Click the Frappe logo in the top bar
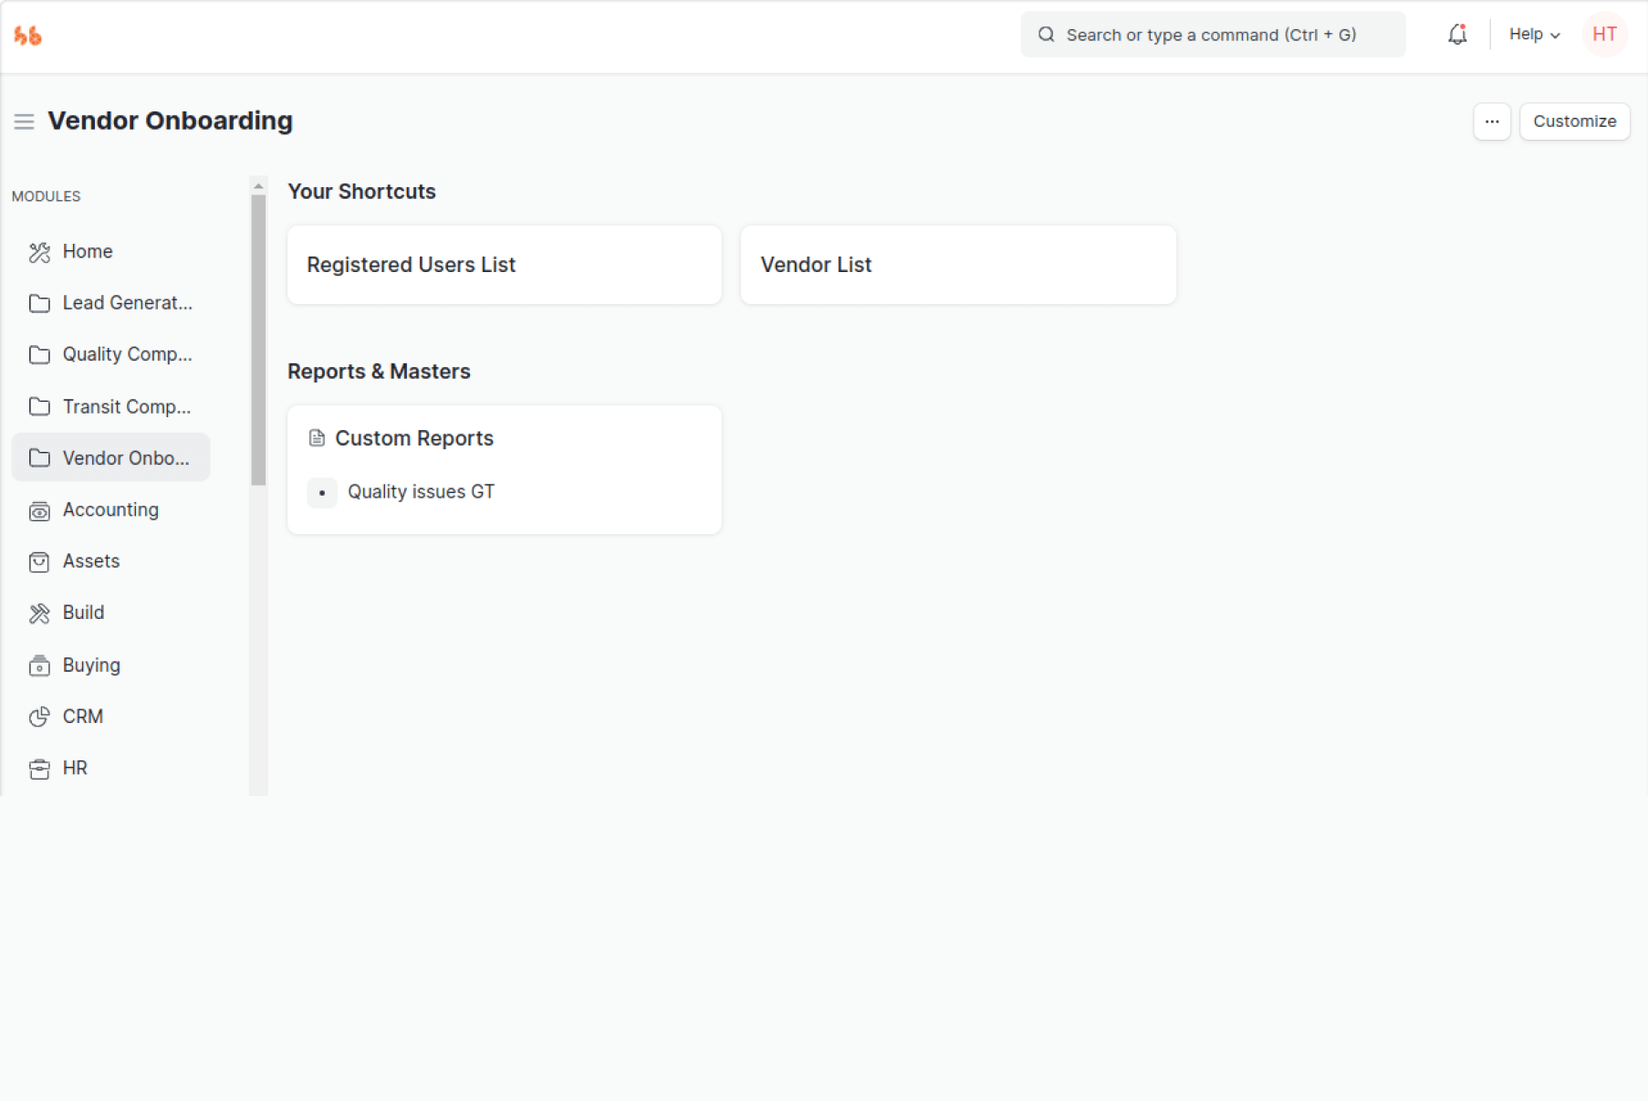This screenshot has height=1101, width=1648. tap(27, 36)
